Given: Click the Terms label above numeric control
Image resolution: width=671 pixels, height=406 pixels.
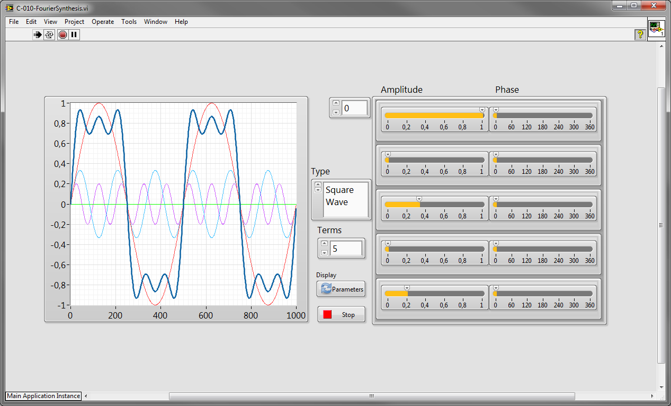Looking at the screenshot, I should [x=329, y=230].
